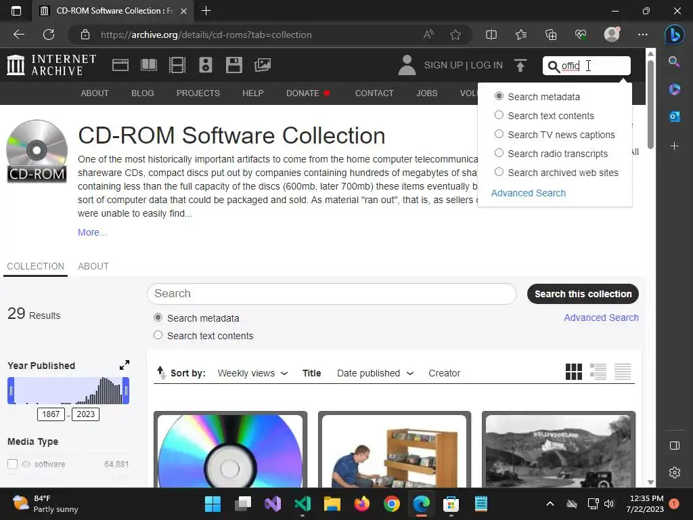
Task: Sort by Creator
Action: point(444,373)
